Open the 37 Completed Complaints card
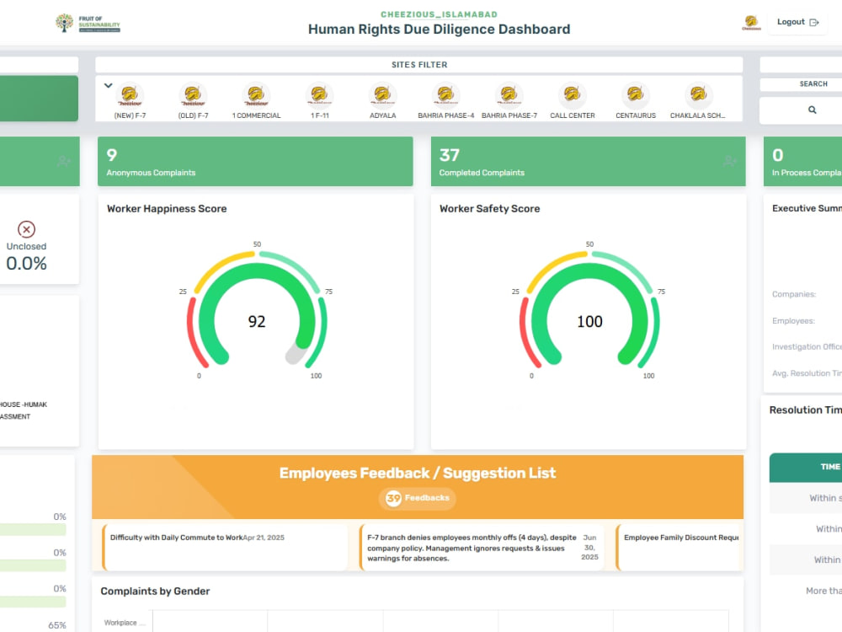The image size is (842, 632). [588, 161]
